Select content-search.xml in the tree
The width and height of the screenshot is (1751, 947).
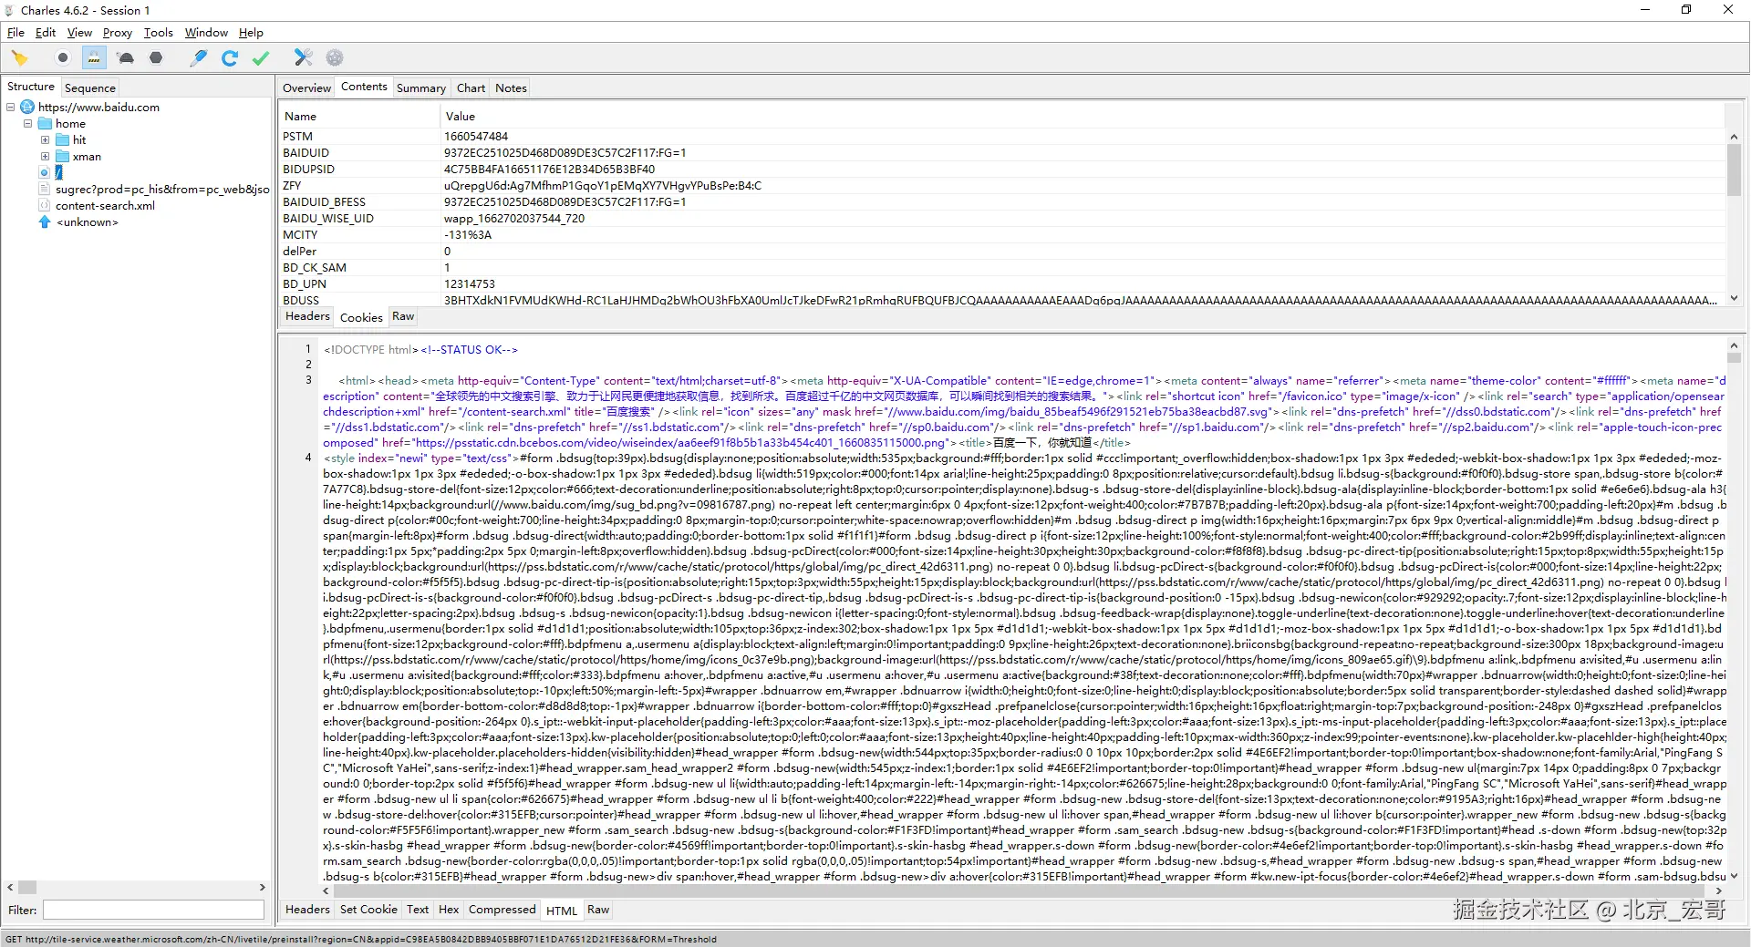point(105,206)
